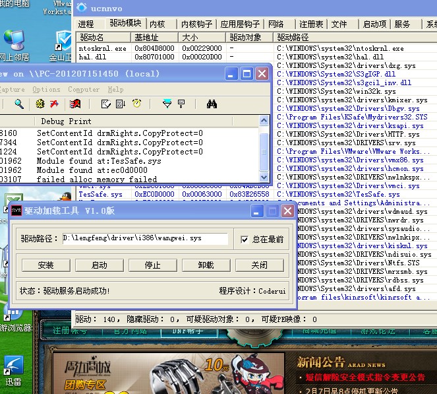Open the 注册表 tab

(x=311, y=24)
